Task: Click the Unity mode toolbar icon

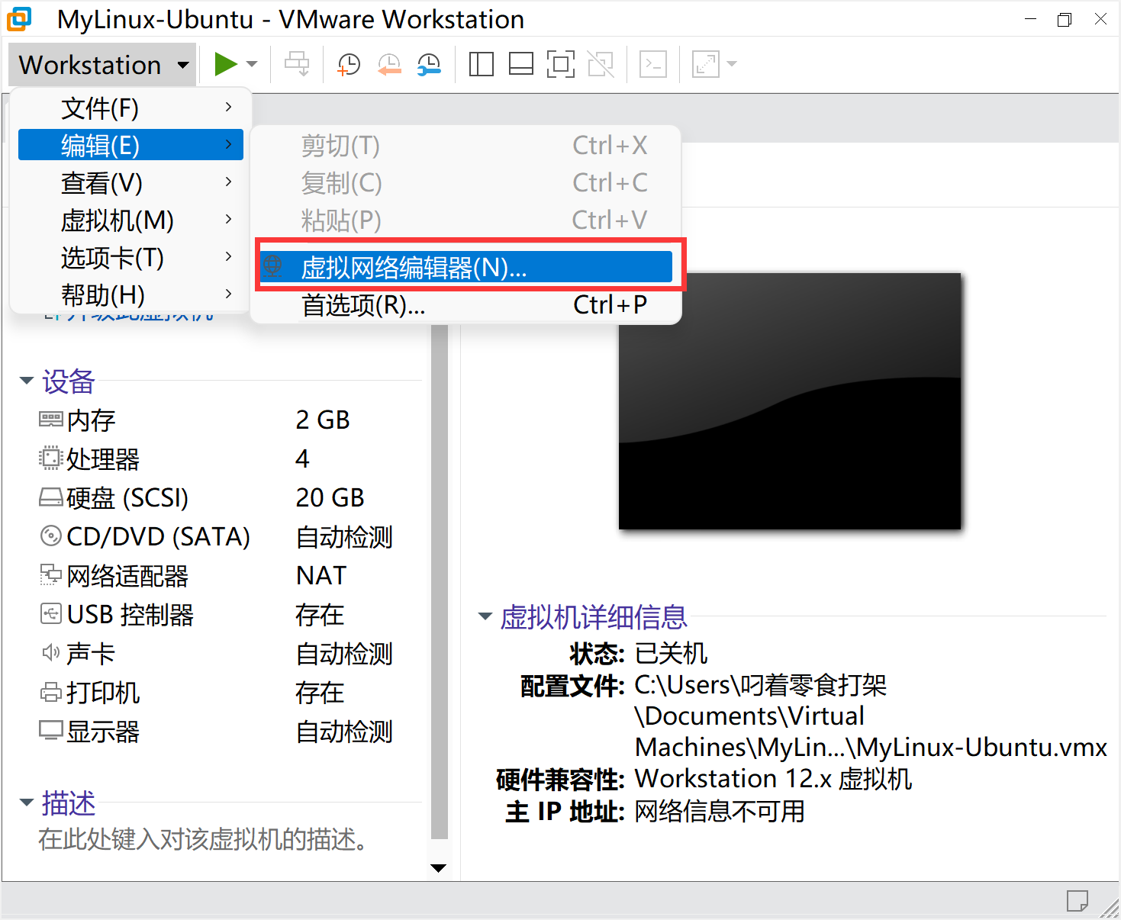Action: pyautogui.click(x=601, y=64)
